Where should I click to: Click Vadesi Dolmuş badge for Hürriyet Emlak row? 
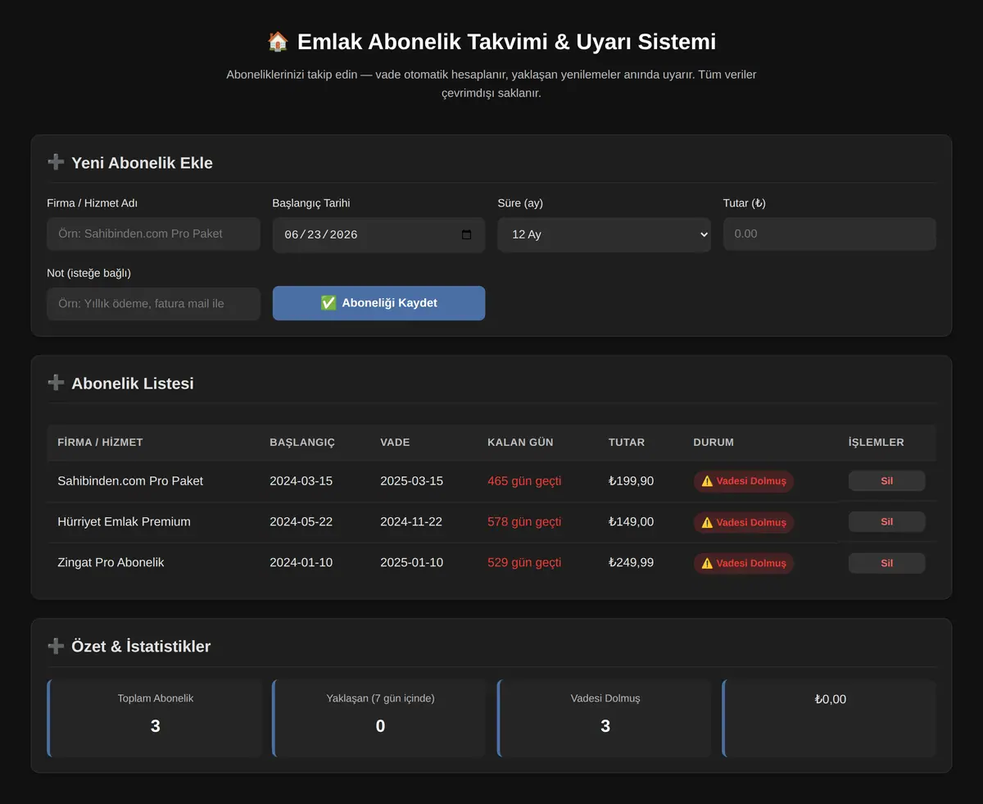(x=743, y=522)
